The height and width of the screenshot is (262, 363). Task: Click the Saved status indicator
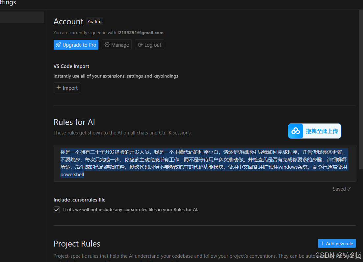coord(342,189)
